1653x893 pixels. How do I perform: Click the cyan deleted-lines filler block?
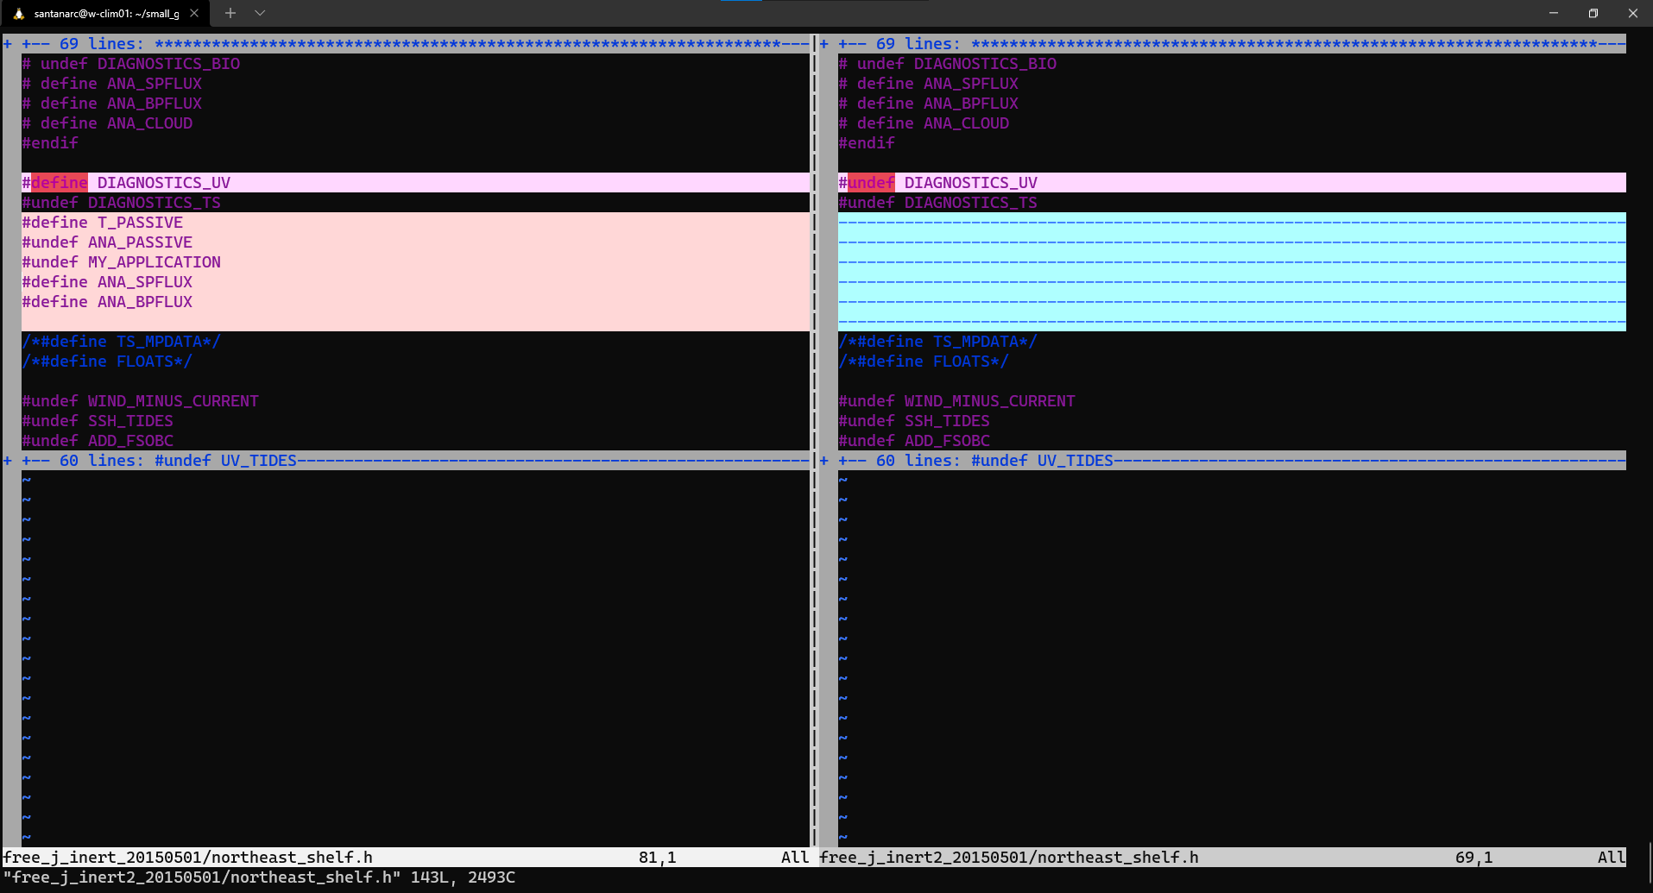pyautogui.click(x=1231, y=272)
